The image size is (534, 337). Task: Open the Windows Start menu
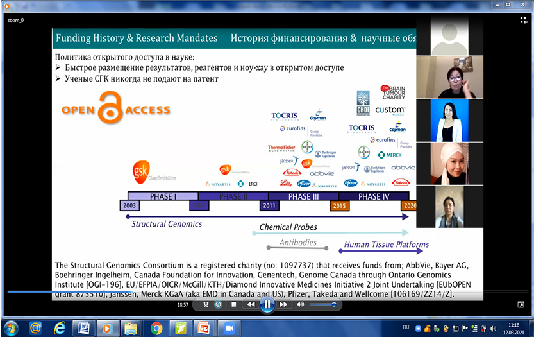10,329
